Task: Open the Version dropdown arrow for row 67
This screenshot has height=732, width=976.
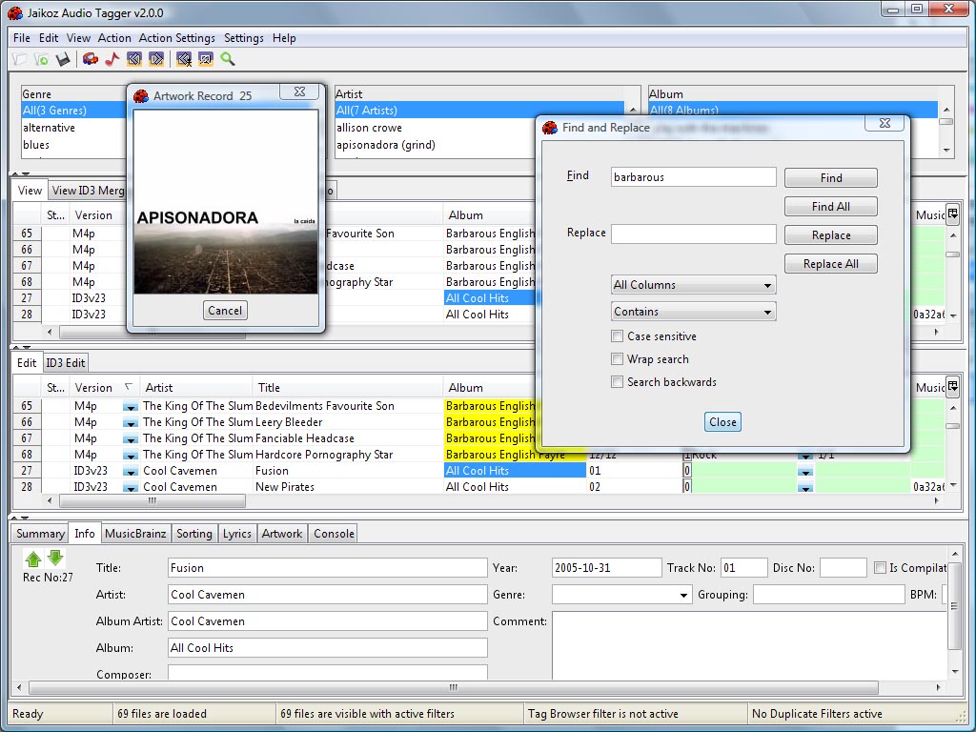Action: tap(130, 438)
